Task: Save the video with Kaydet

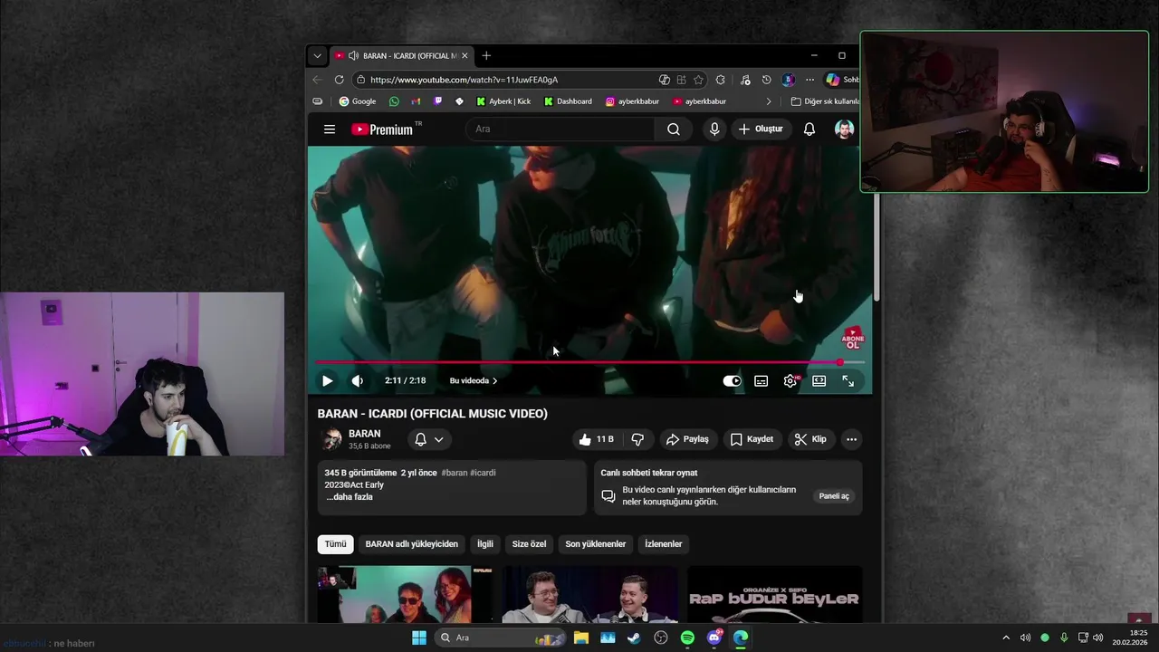Action: click(752, 439)
